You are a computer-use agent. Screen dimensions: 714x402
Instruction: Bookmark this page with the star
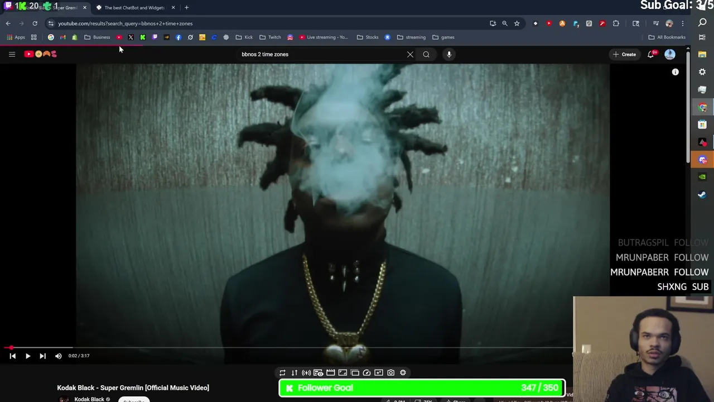coord(517,23)
